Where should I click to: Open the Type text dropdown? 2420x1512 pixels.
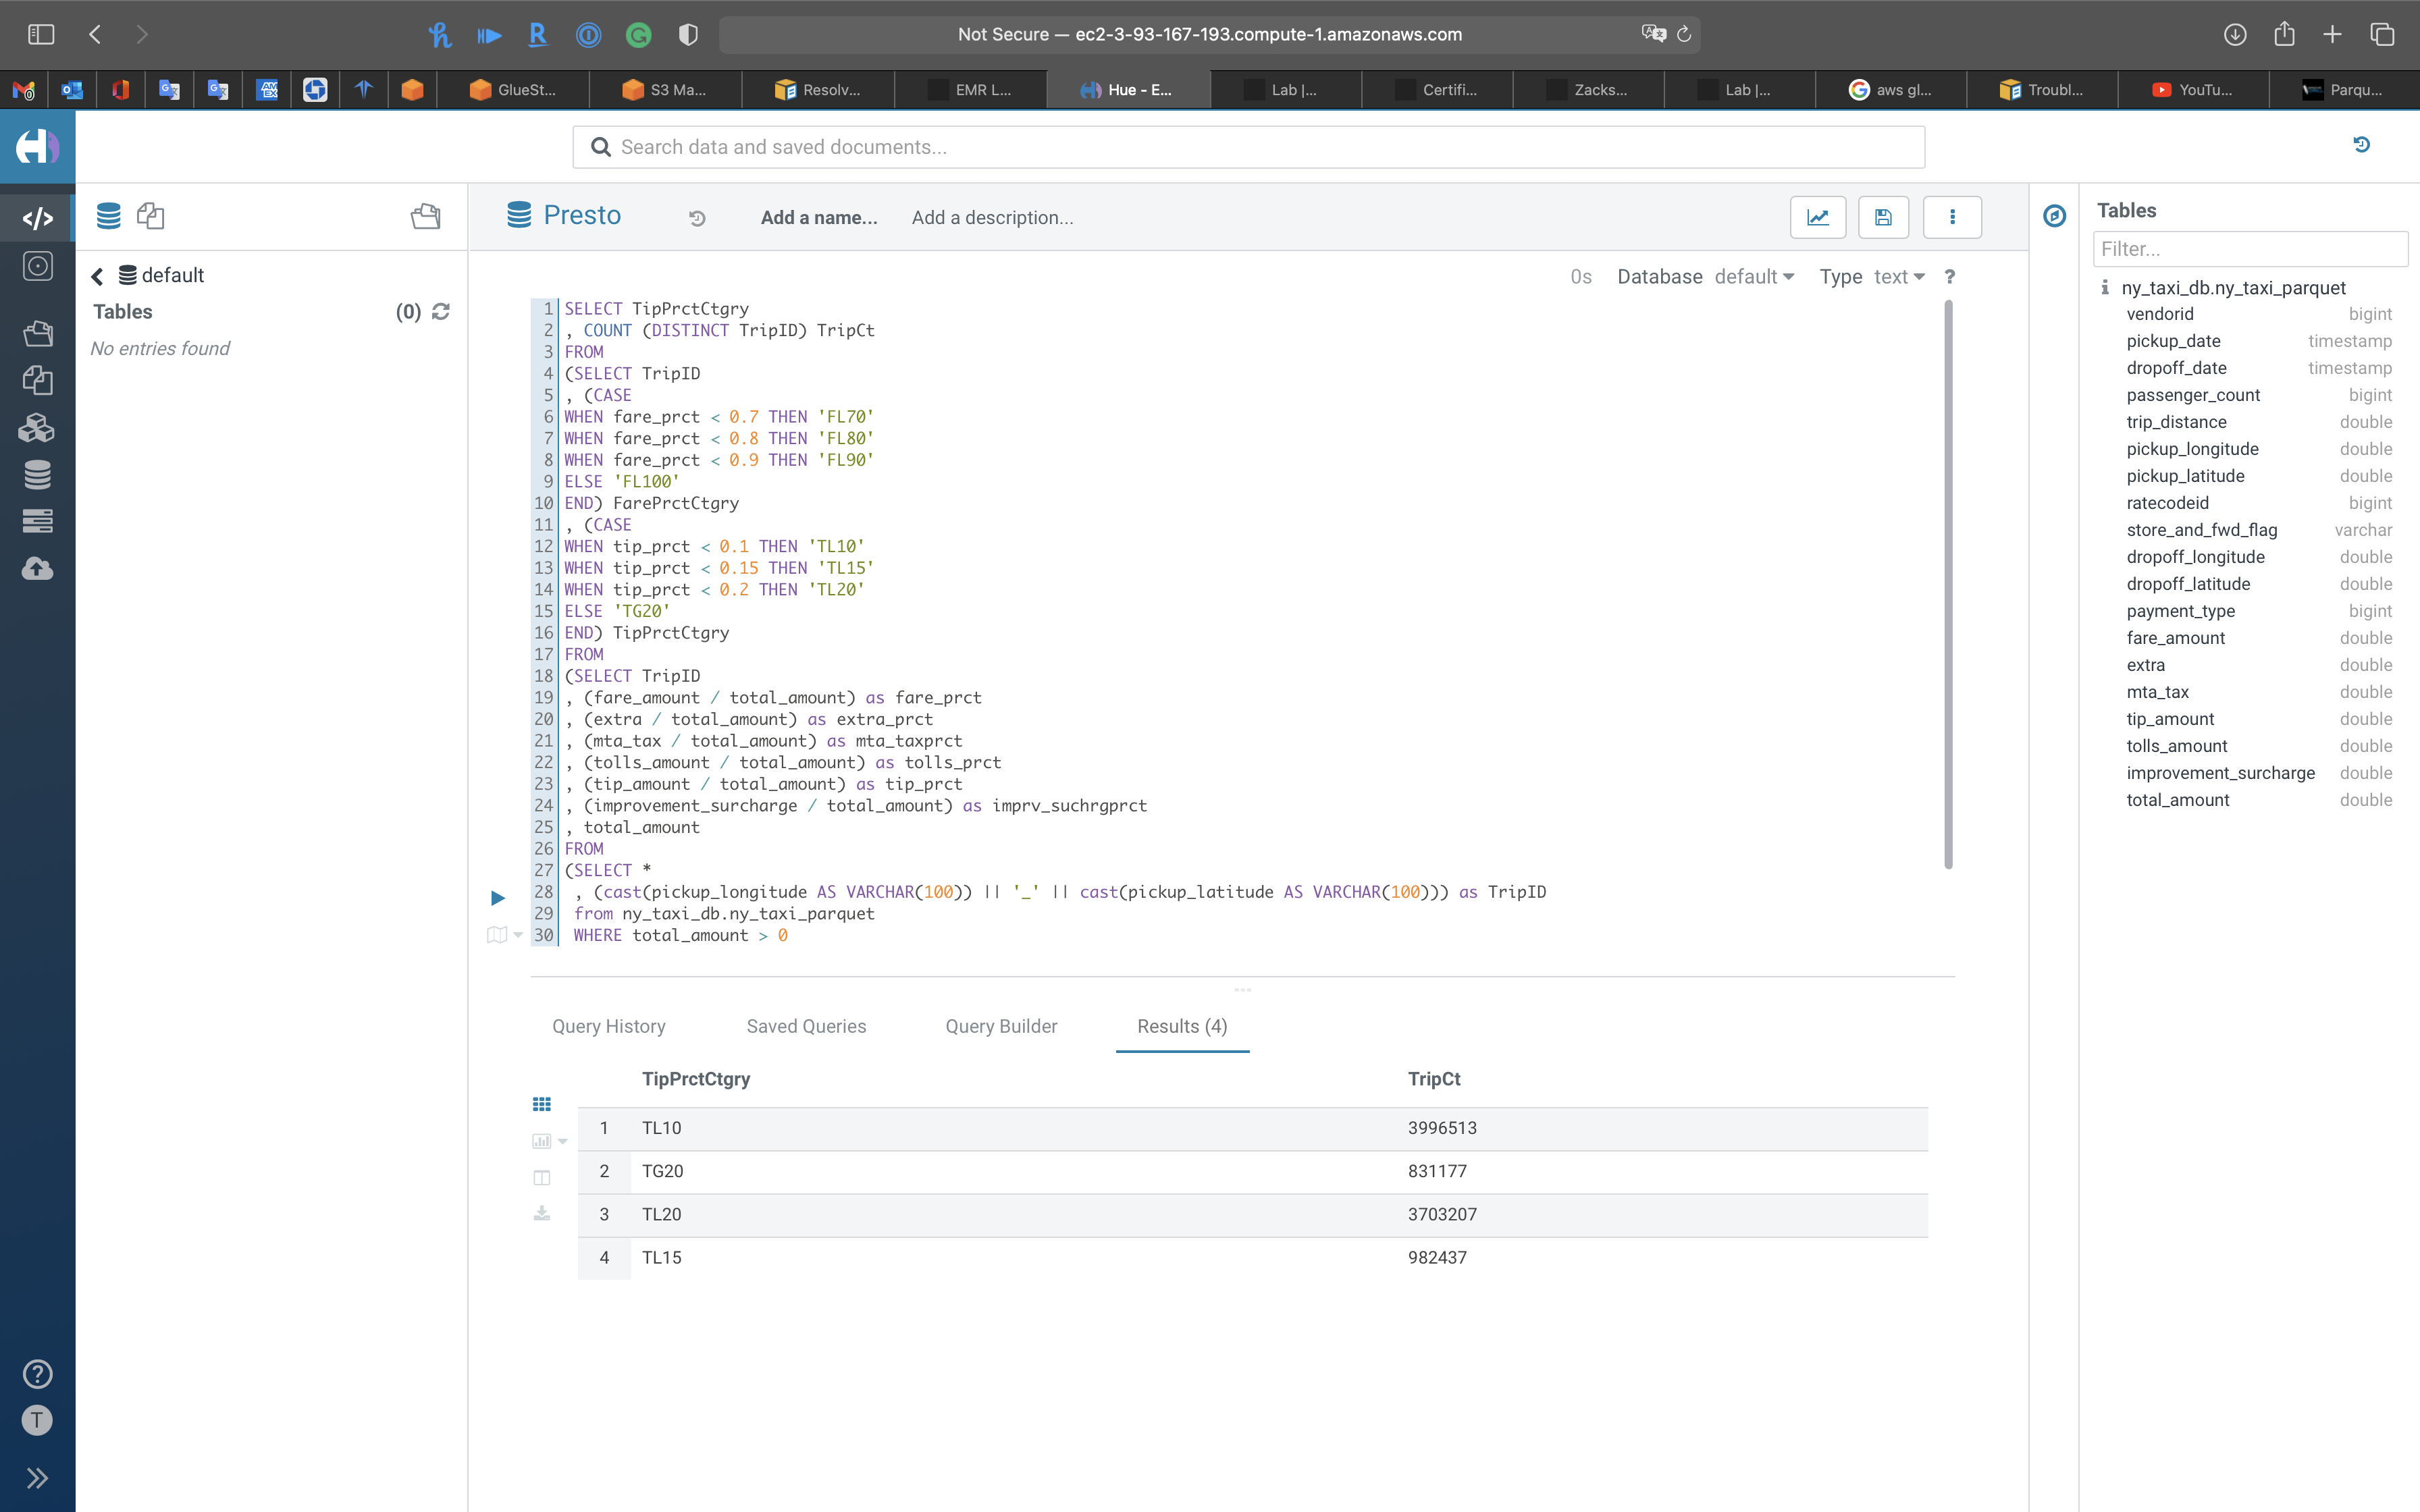[x=1898, y=277]
